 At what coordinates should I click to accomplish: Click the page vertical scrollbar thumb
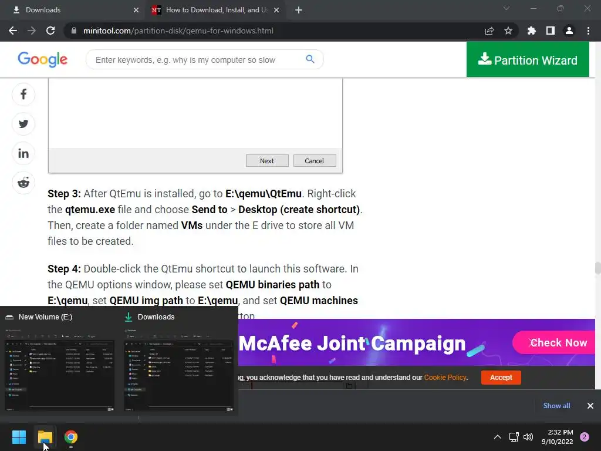coord(597,268)
